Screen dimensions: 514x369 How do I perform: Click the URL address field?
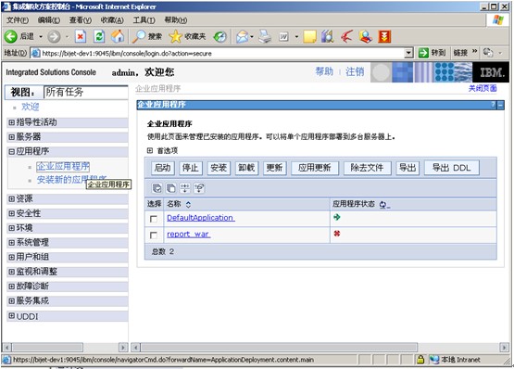[x=218, y=53]
